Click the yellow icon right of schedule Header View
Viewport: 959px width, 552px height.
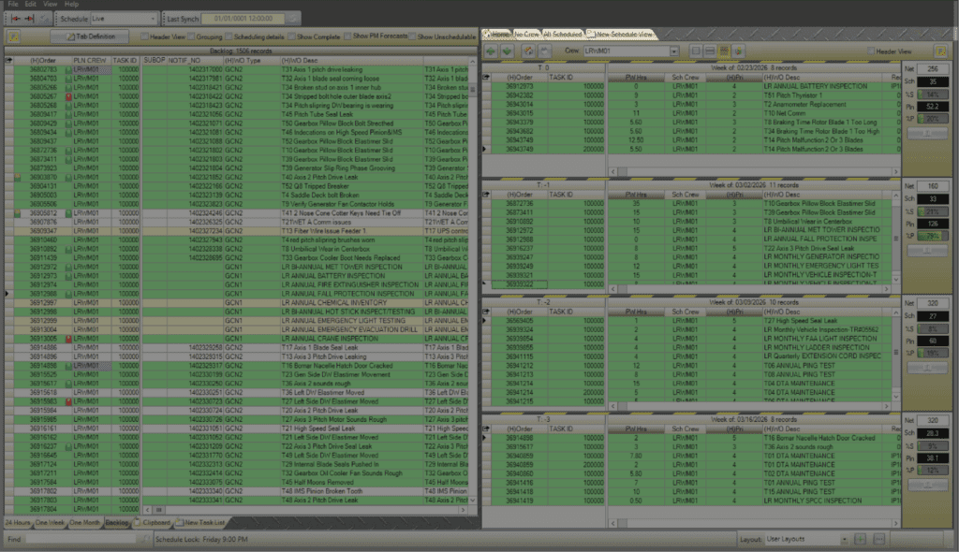(940, 50)
